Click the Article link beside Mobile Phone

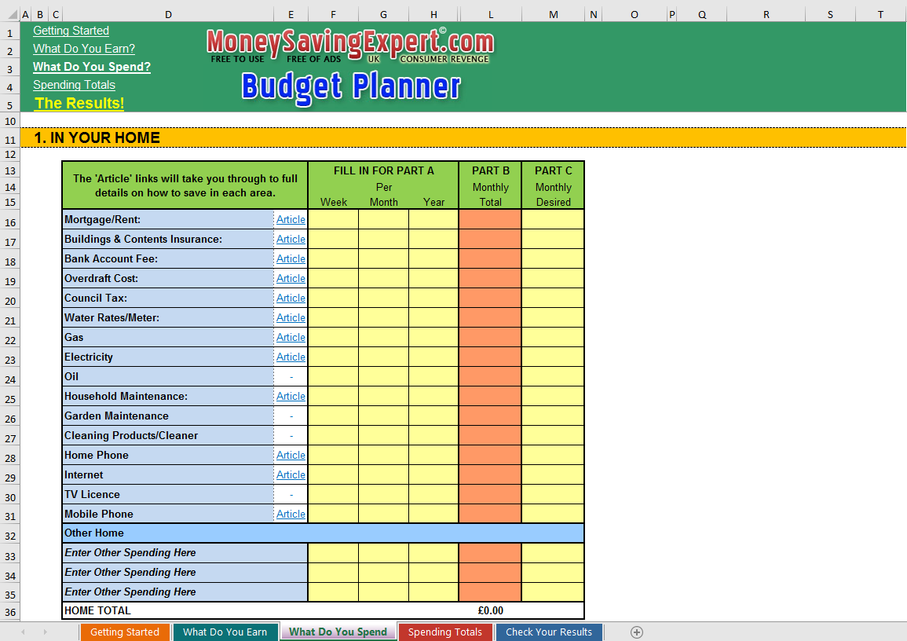pos(291,515)
